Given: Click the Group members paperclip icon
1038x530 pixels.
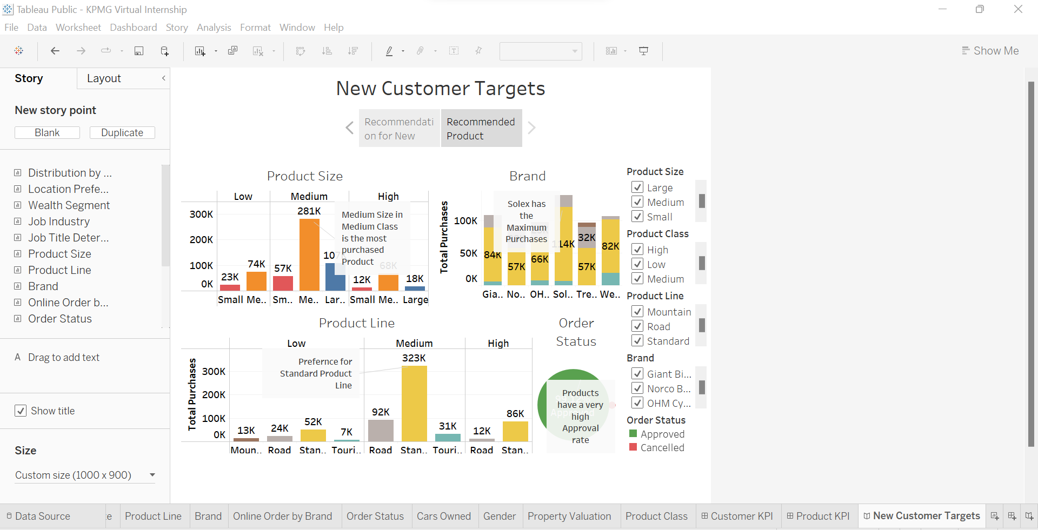Looking at the screenshot, I should [x=420, y=51].
